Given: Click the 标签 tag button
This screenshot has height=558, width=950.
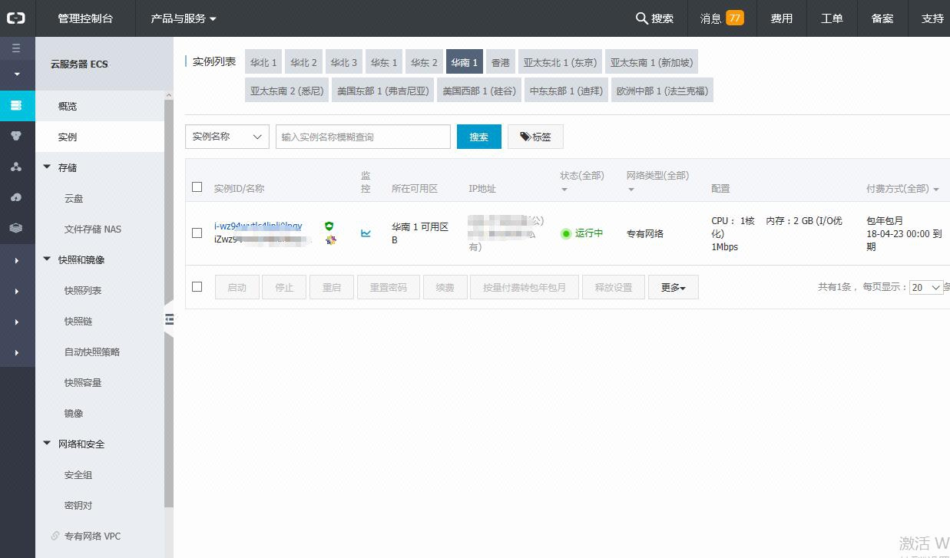Looking at the screenshot, I should pos(535,137).
